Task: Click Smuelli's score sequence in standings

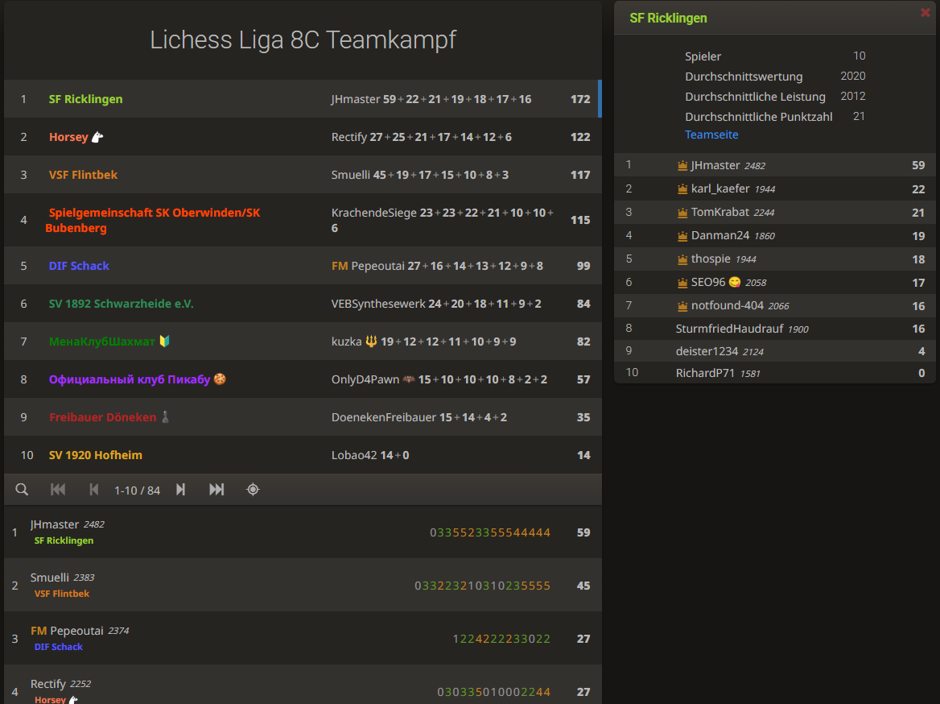Action: pos(483,586)
